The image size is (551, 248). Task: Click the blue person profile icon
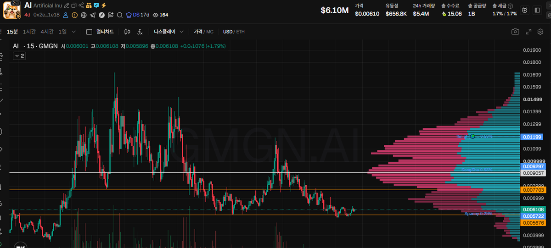coord(66,15)
